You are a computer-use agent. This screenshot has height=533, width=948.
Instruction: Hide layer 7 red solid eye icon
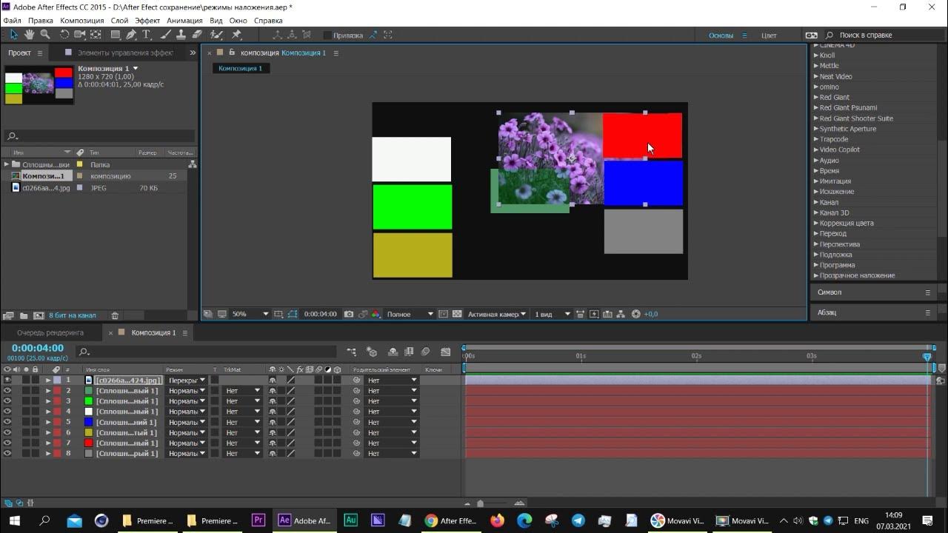click(7, 443)
